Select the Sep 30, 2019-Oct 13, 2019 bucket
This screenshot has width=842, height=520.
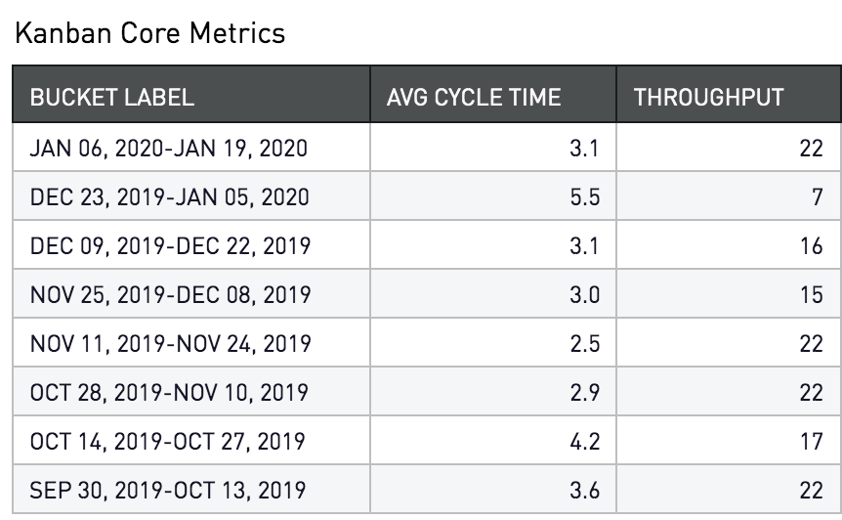[x=168, y=491]
